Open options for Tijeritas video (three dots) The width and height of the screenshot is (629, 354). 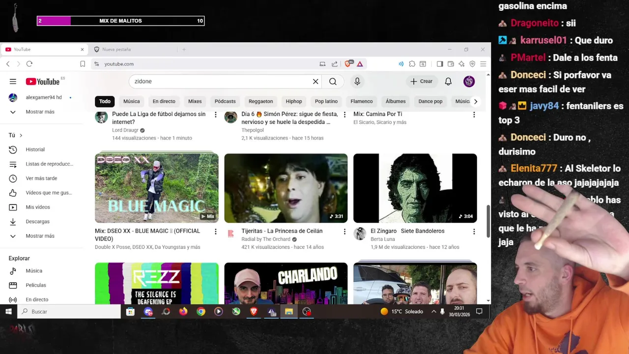(x=344, y=231)
